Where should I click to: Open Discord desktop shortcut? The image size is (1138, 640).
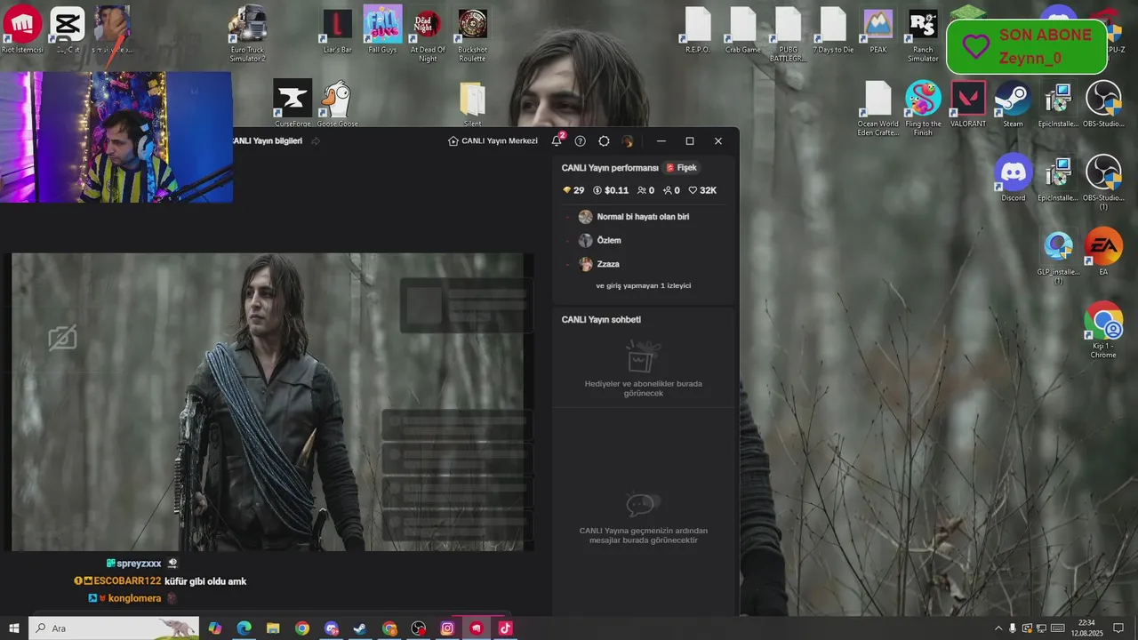1014,178
